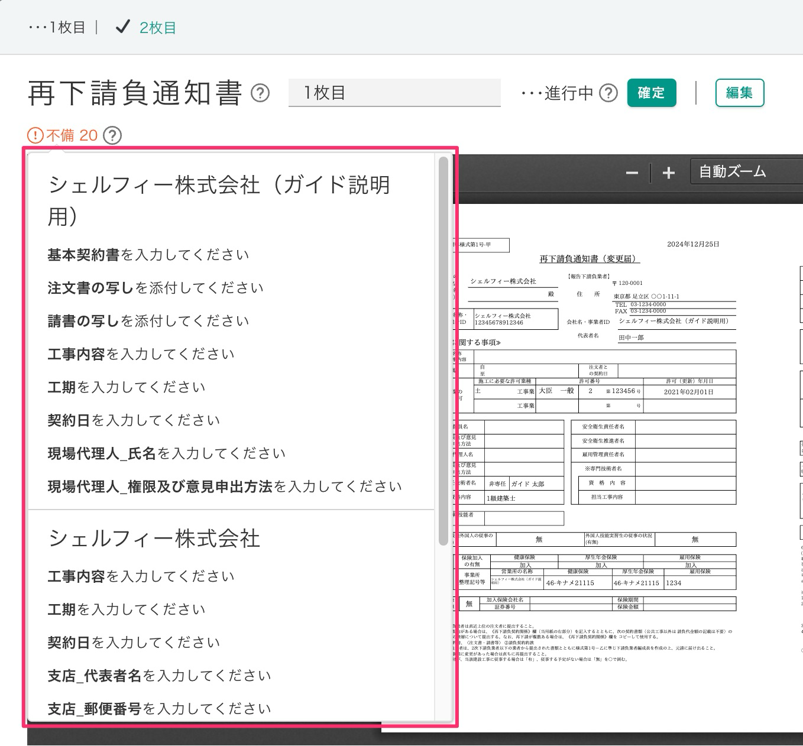Switch to the 2枚目 tab
Screen dimensions: 803x746
[145, 28]
